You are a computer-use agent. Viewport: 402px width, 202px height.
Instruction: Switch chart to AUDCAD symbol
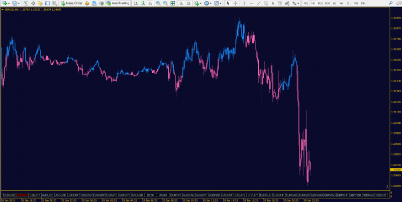click(189, 195)
